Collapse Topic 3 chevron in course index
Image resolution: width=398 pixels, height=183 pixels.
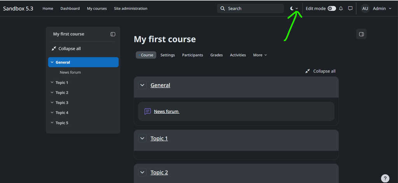pos(52,102)
